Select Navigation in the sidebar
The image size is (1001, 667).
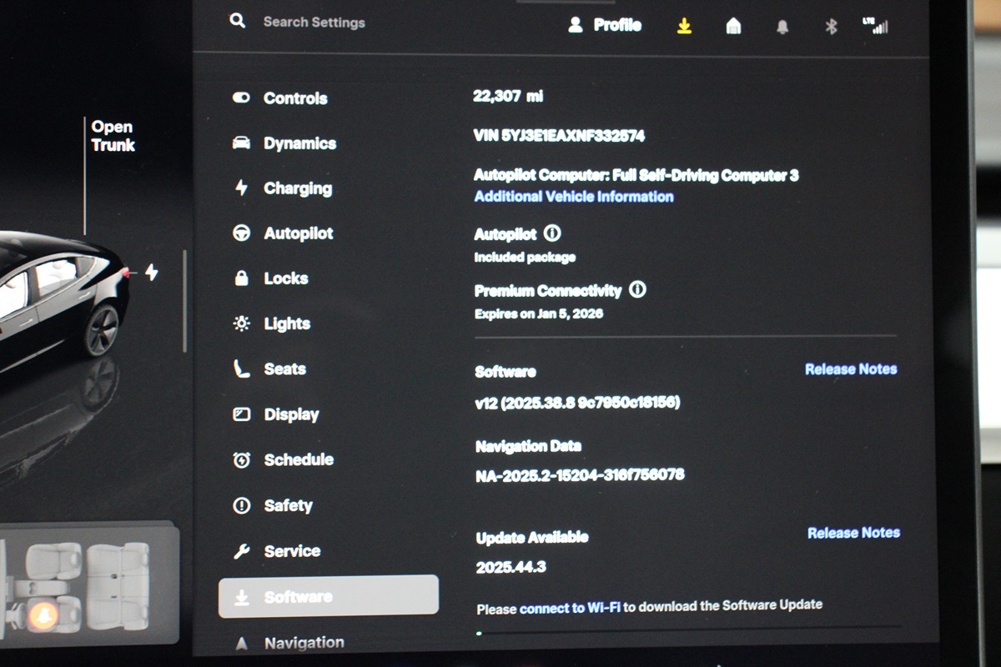(x=304, y=643)
